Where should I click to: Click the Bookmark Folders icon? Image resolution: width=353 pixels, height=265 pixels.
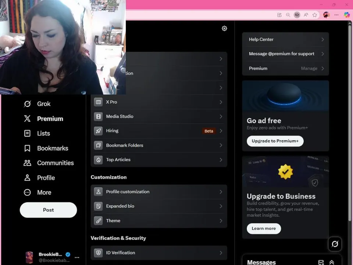(x=99, y=145)
